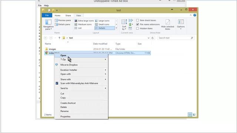Open Explorer Help icon

point(195,15)
